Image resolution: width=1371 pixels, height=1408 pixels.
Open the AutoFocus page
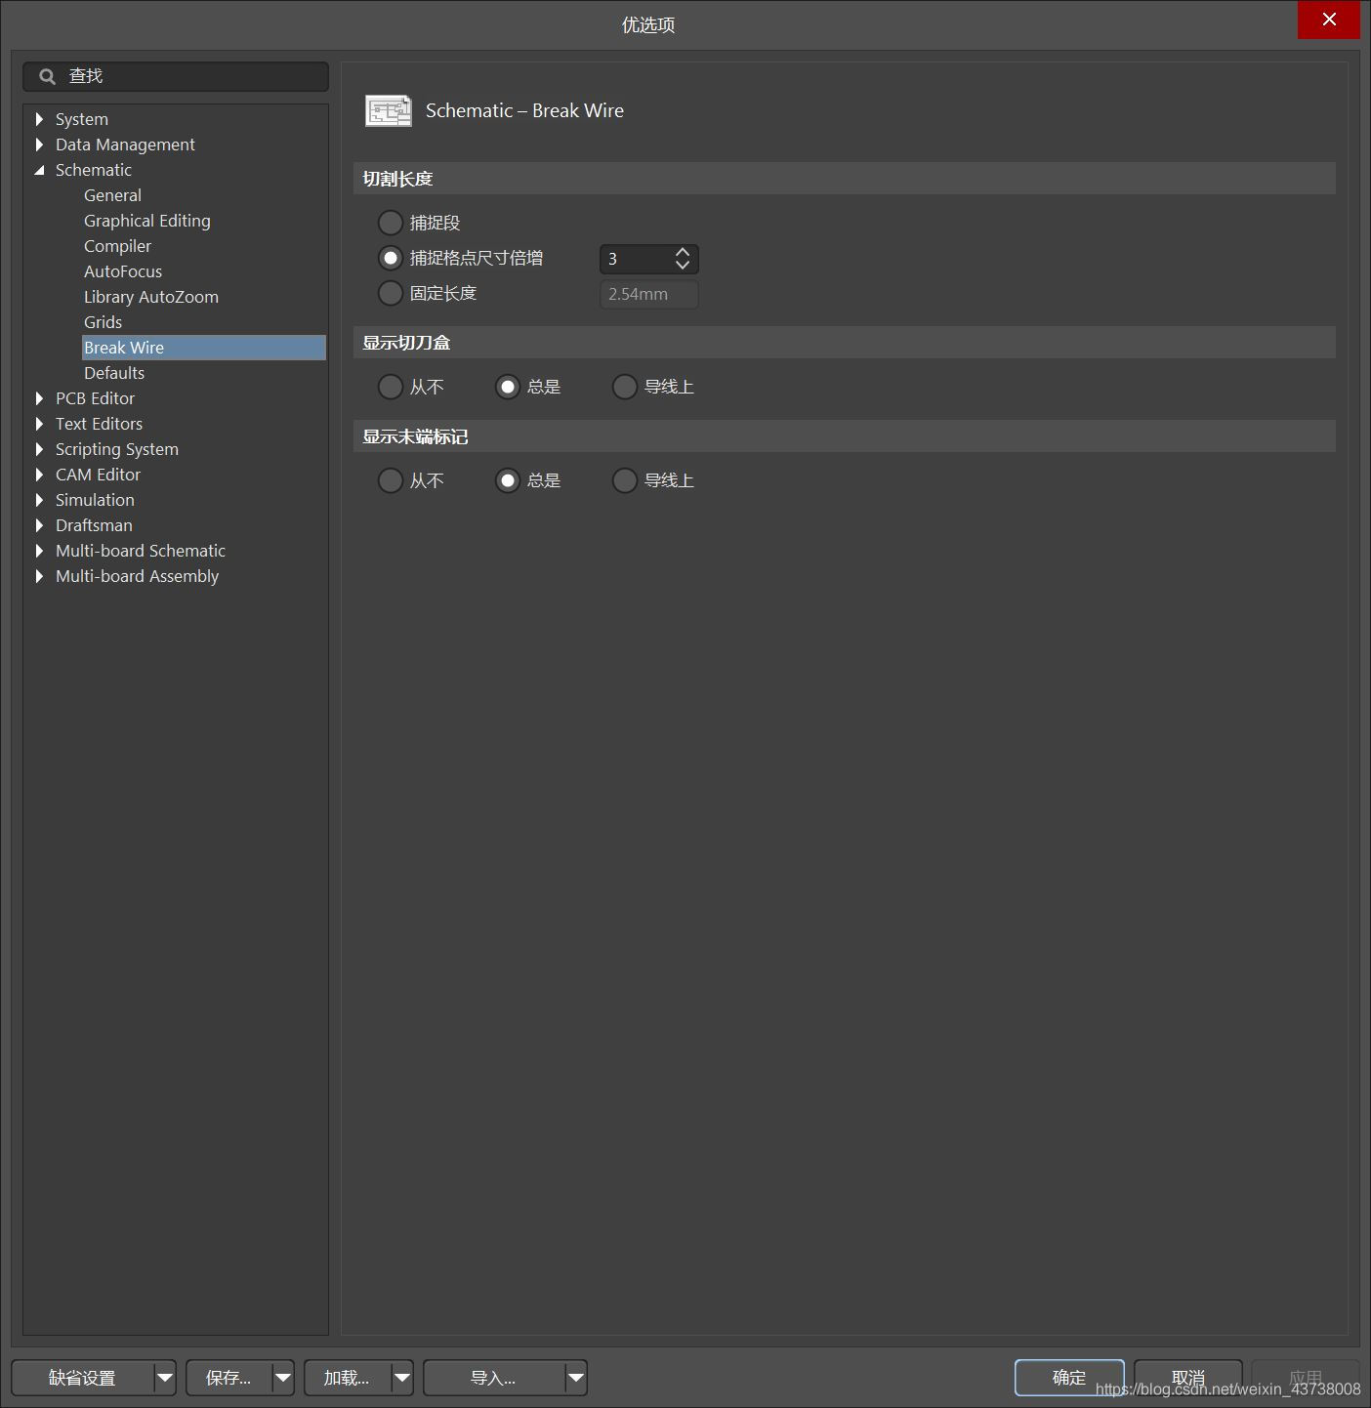tap(123, 271)
